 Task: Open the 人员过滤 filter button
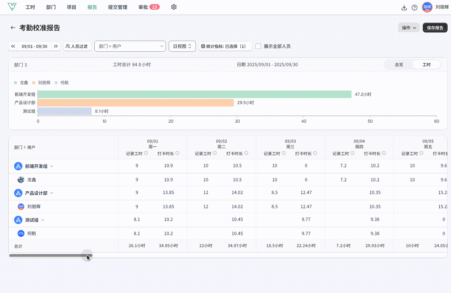pyautogui.click(x=77, y=46)
